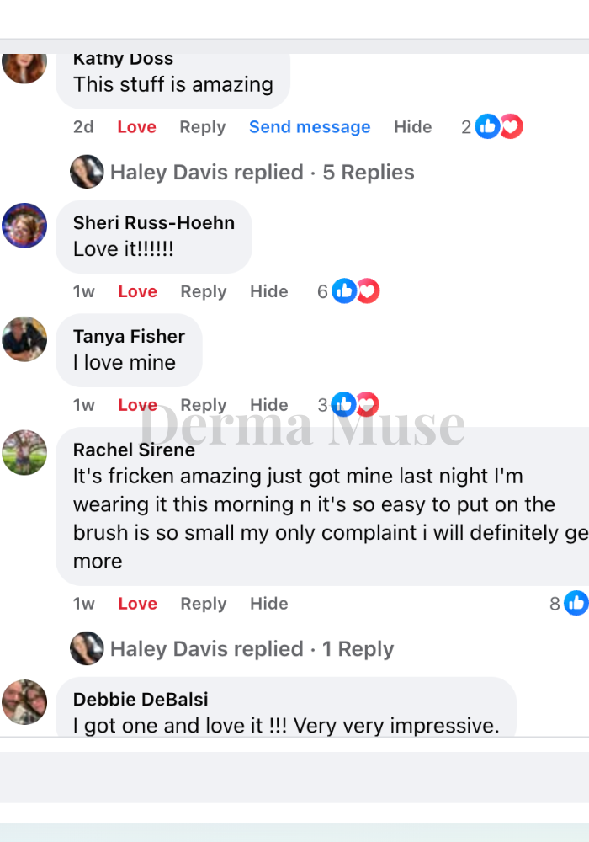Hide Tanya Fisher's comment

point(268,405)
